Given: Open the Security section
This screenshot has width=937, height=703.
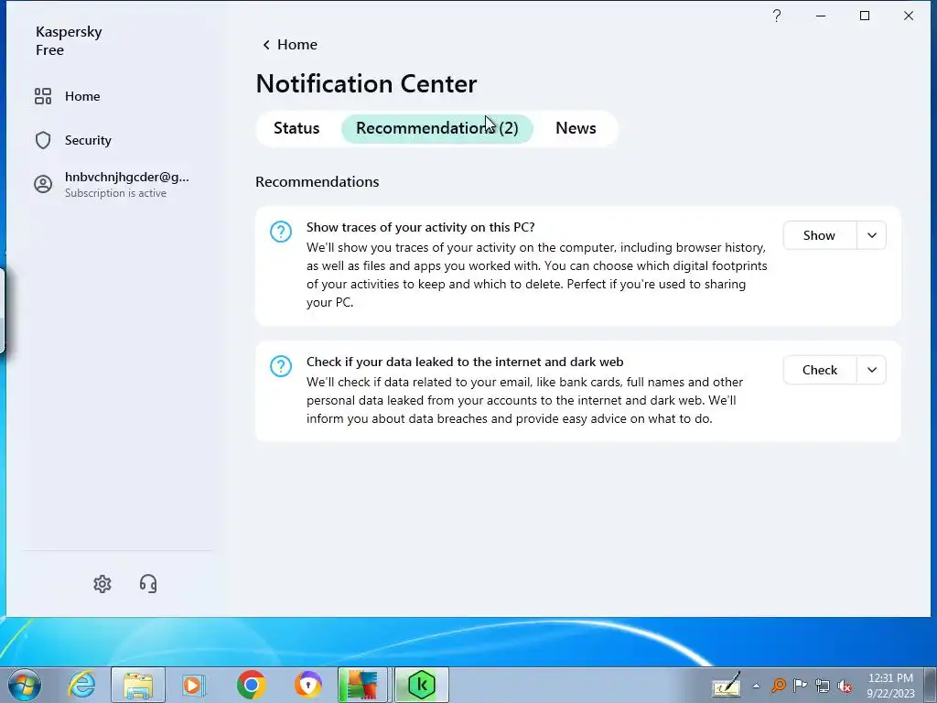Looking at the screenshot, I should pos(88,140).
